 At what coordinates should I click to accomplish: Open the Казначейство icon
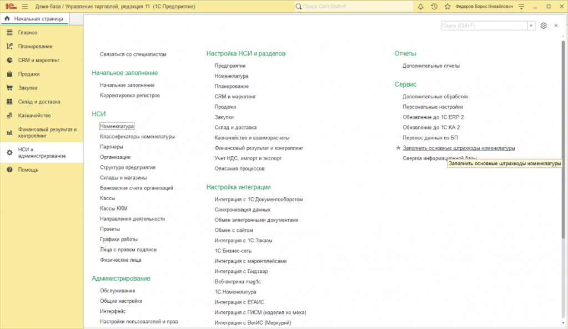[9, 116]
